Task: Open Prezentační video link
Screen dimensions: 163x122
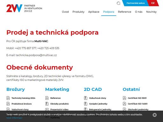Action: coord(59,109)
